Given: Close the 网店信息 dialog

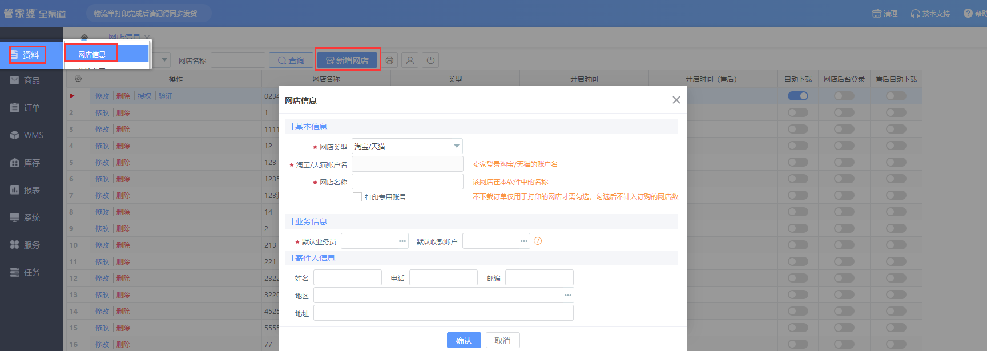Looking at the screenshot, I should coord(676,100).
